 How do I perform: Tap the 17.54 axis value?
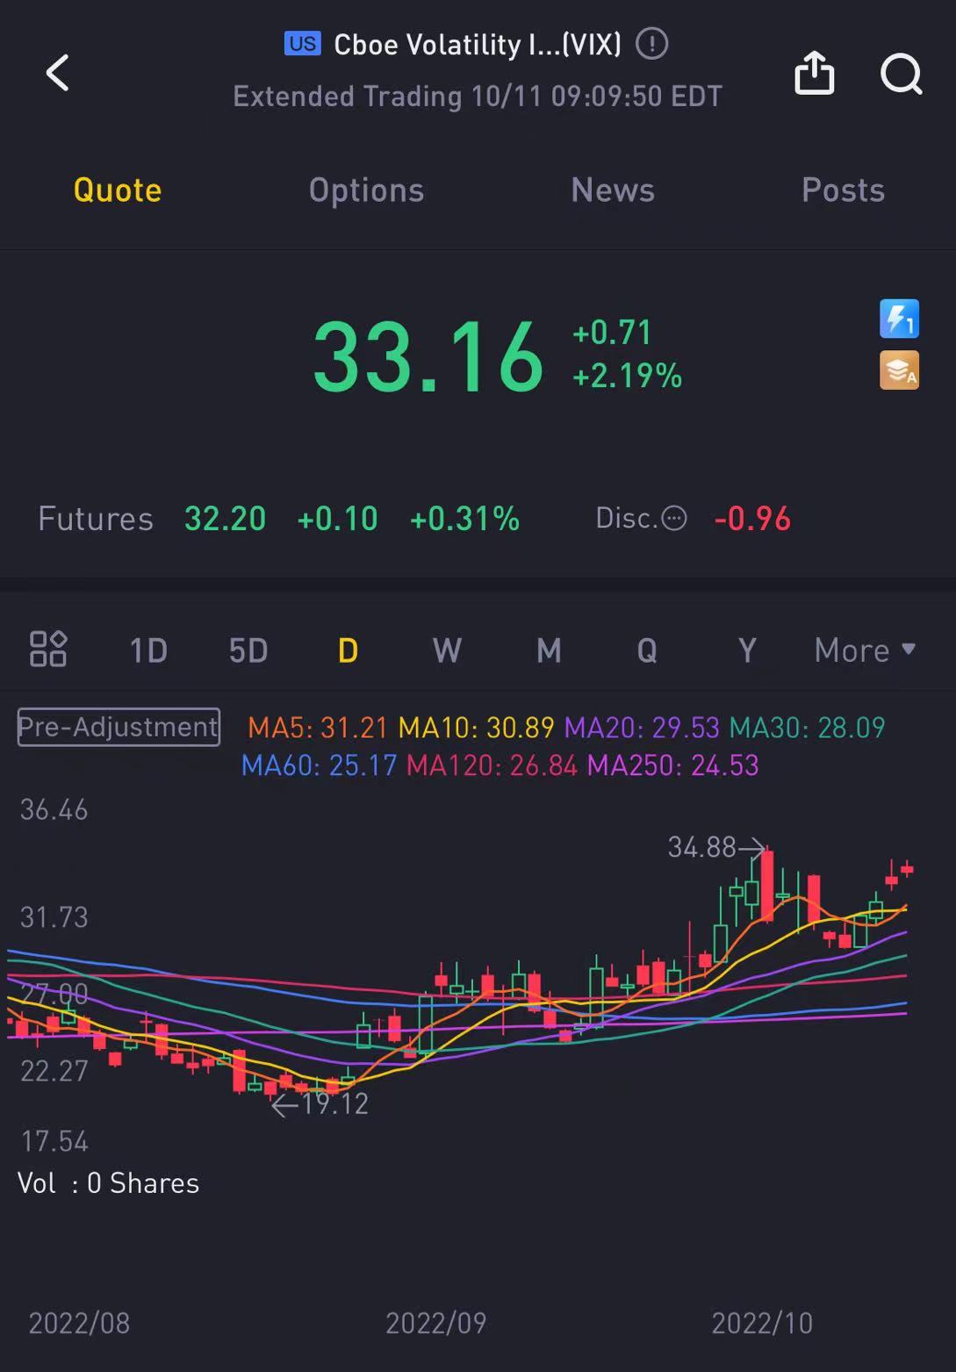click(54, 1141)
